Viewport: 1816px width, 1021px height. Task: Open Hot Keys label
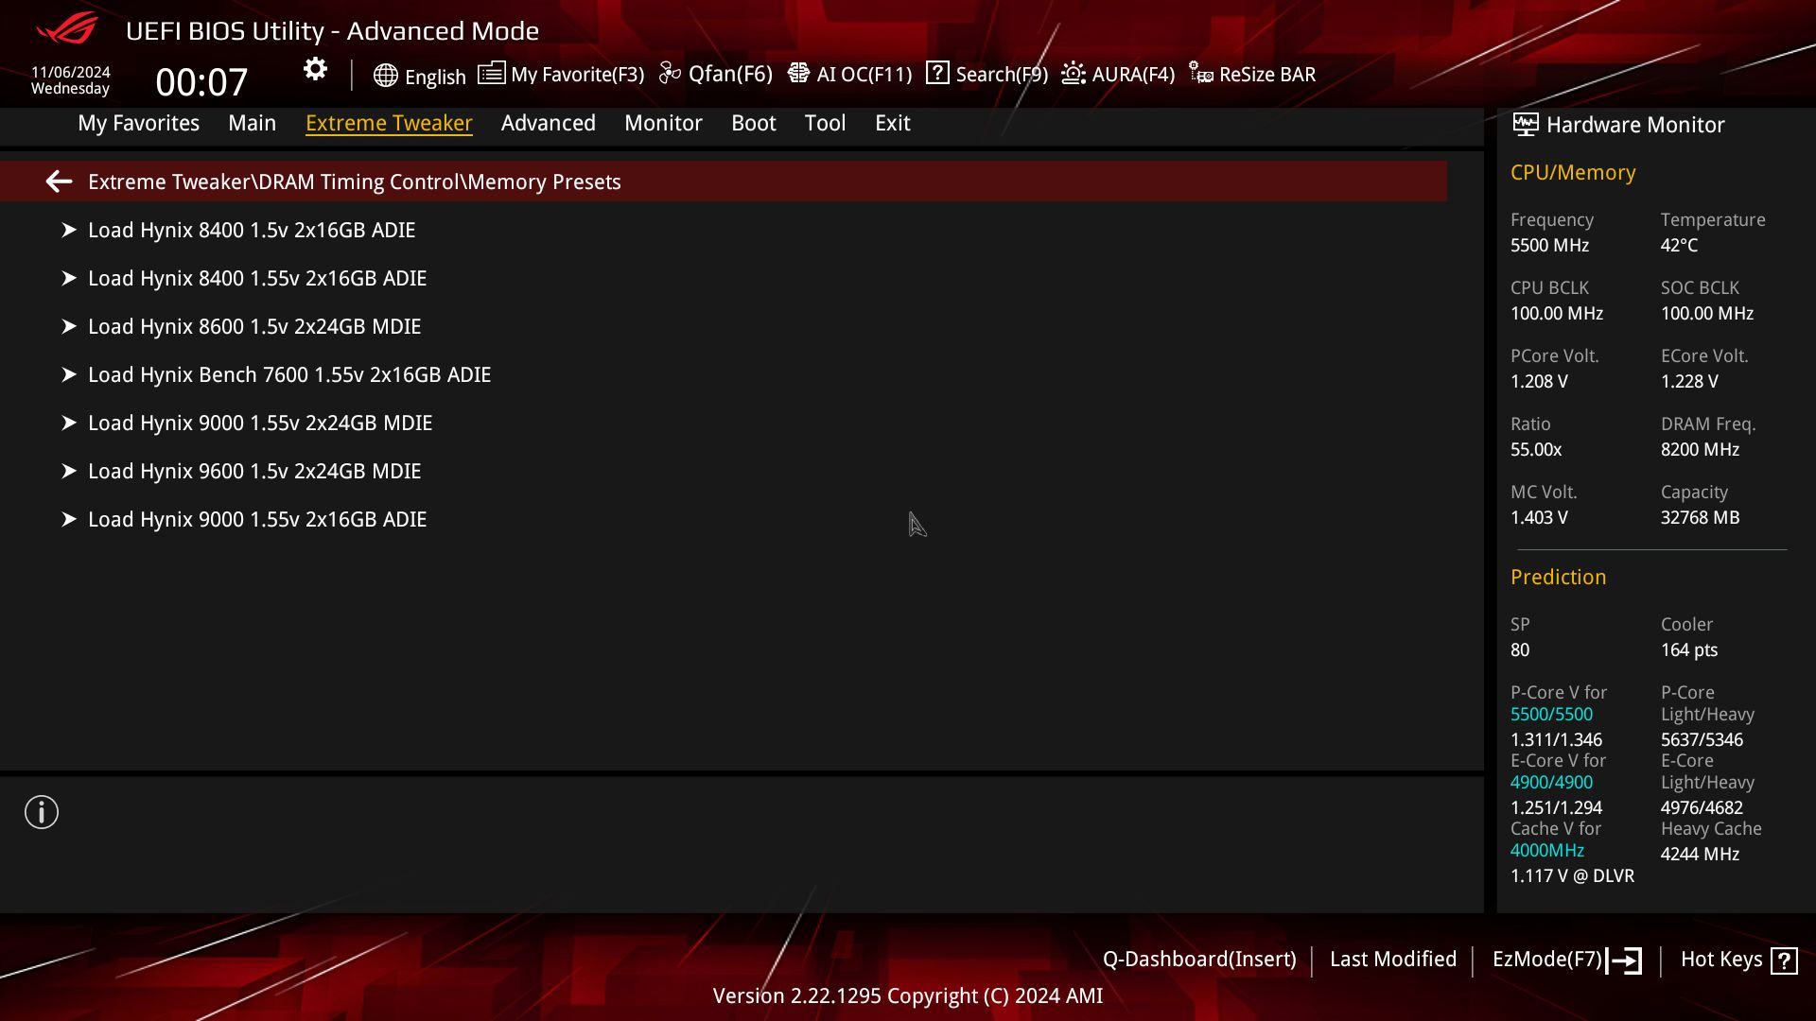[x=1721, y=959]
